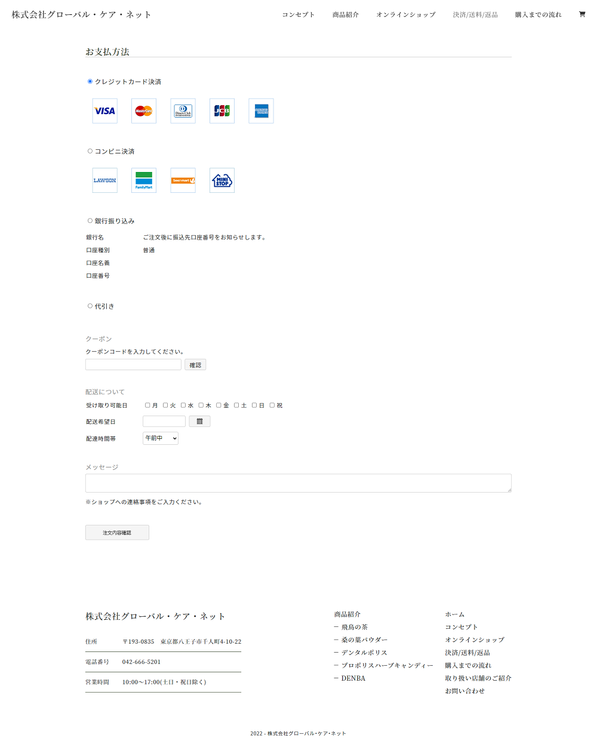The height and width of the screenshot is (741, 597).
Task: Select 代引き payment option
Action: (x=90, y=306)
